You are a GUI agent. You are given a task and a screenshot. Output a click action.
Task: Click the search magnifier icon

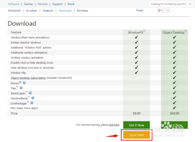[190, 4]
